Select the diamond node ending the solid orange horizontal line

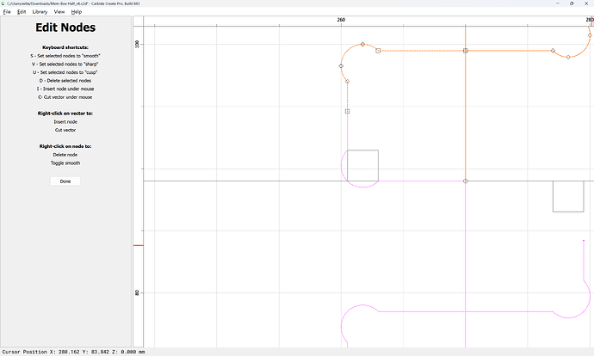(x=553, y=51)
